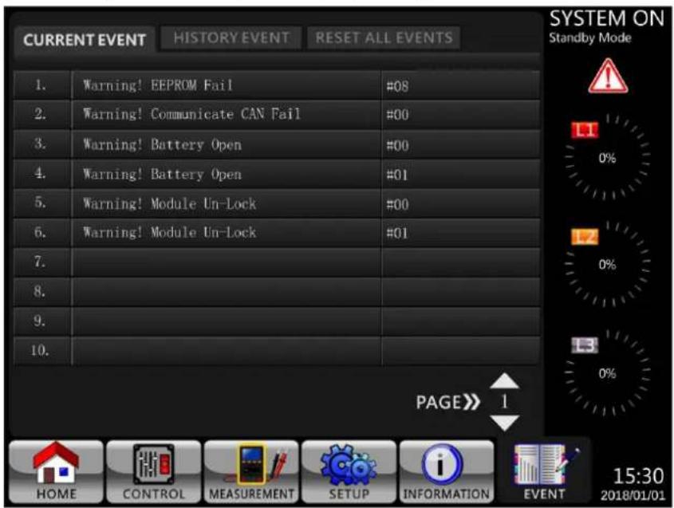Click the Standby Mode status text

coord(590,37)
